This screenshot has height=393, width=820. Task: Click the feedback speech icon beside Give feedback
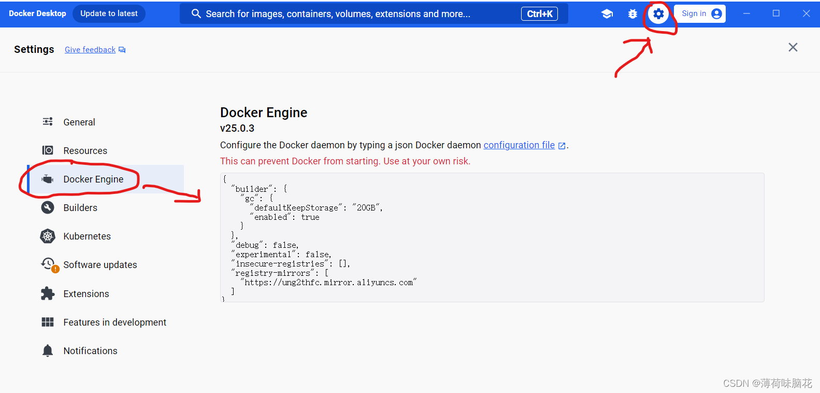point(122,50)
